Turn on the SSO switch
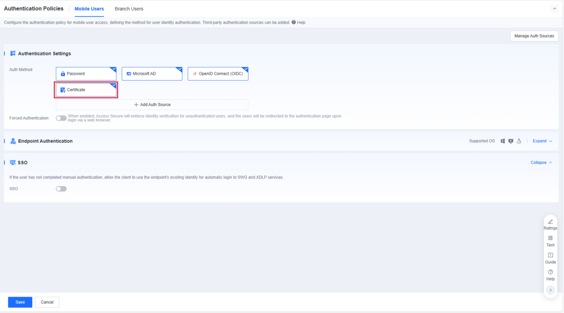Image resolution: width=564 pixels, height=313 pixels. point(61,189)
